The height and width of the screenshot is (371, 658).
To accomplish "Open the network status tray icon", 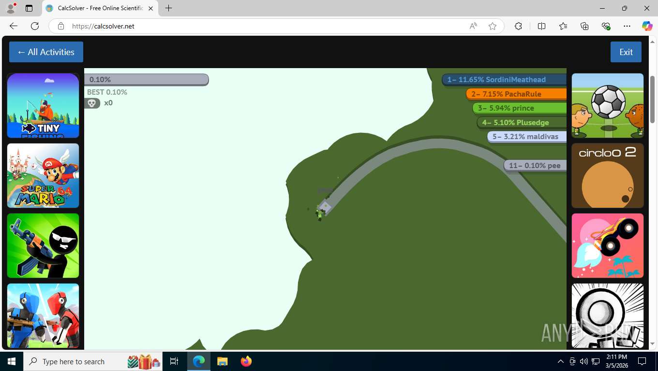I will 596,361.
